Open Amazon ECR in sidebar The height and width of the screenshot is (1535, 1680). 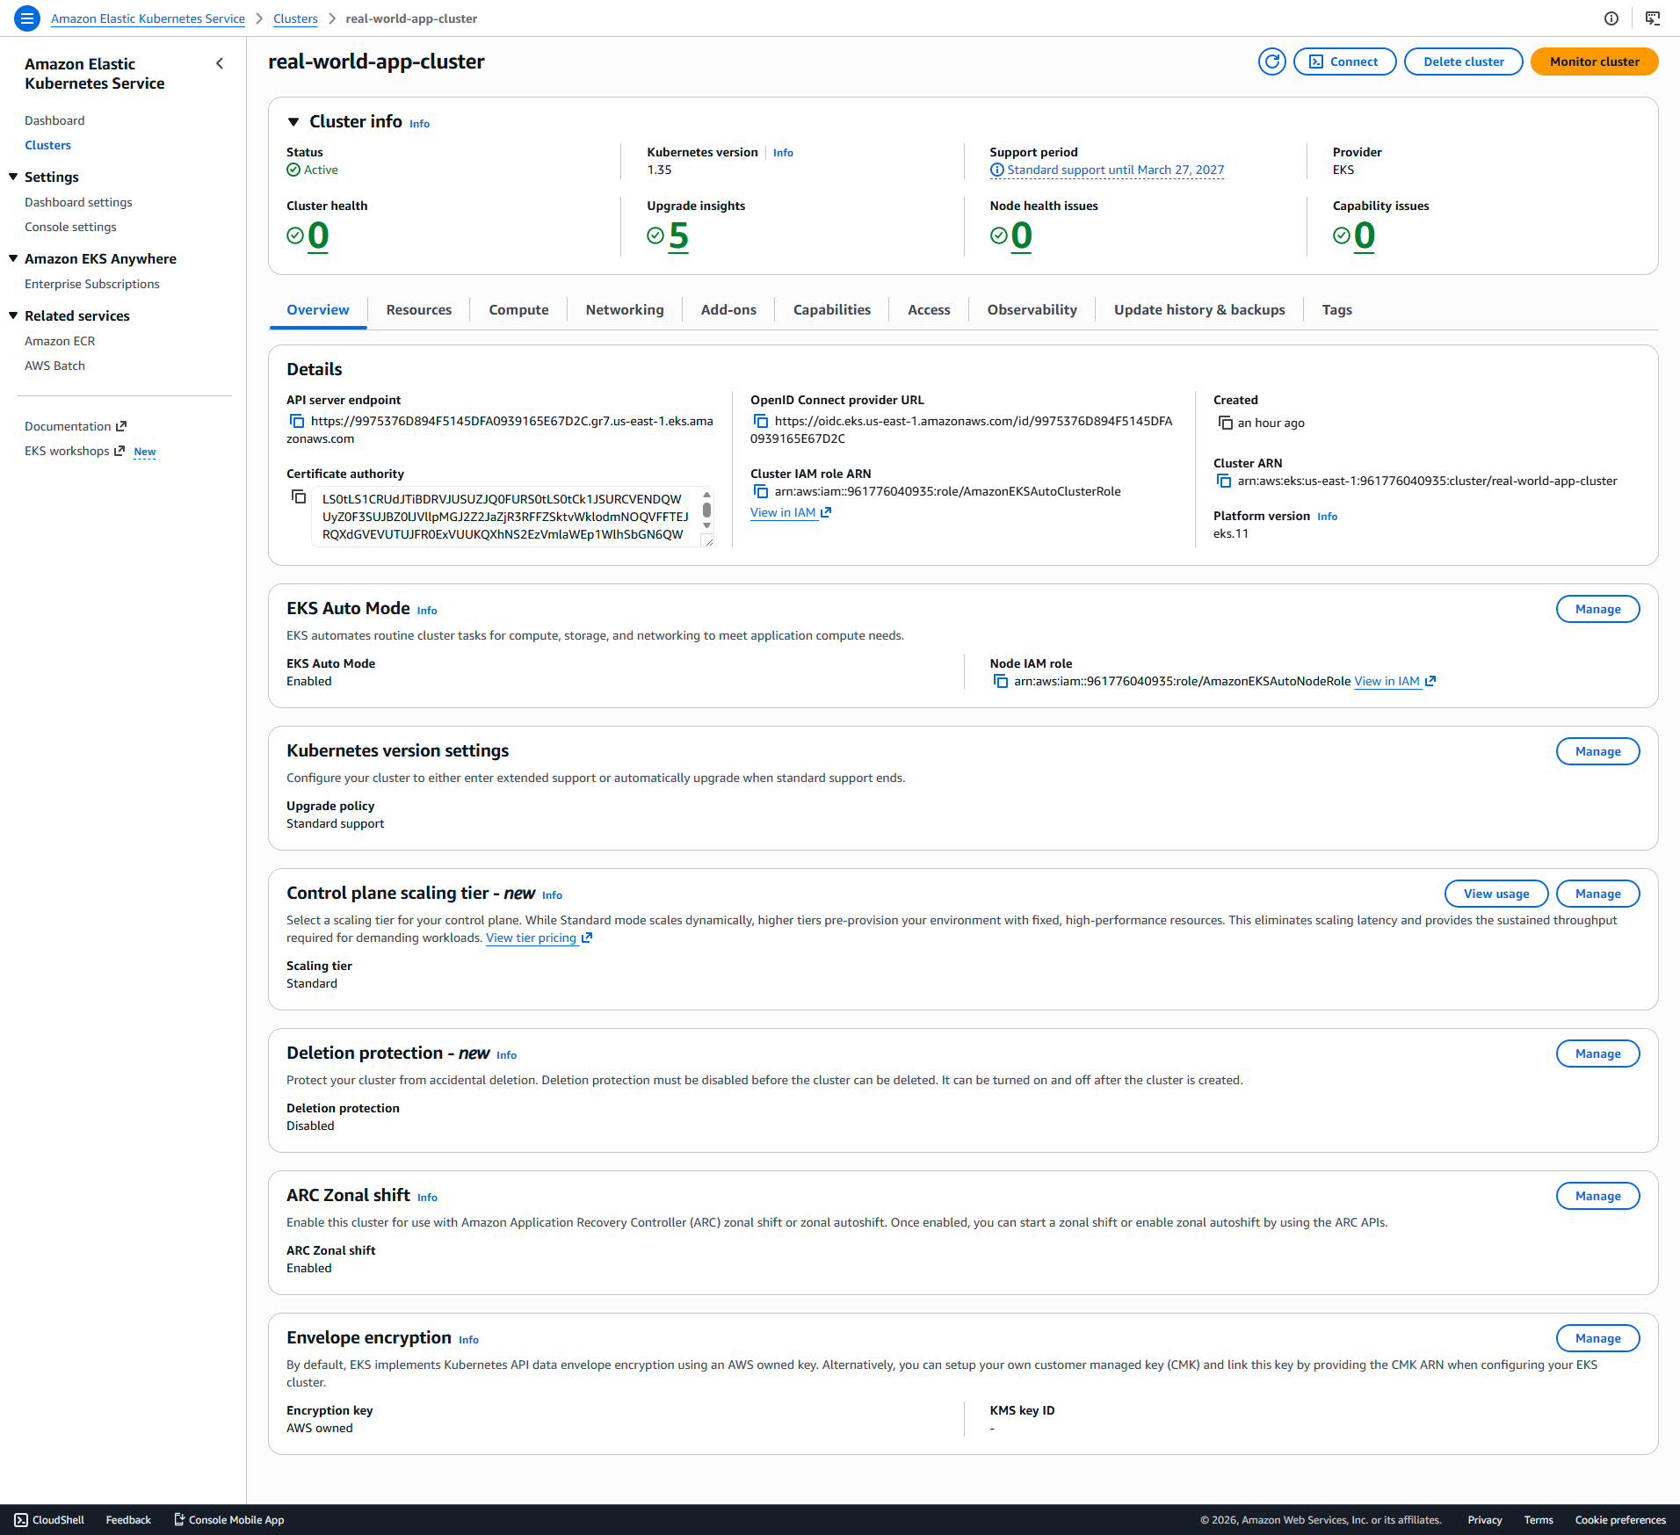click(60, 341)
